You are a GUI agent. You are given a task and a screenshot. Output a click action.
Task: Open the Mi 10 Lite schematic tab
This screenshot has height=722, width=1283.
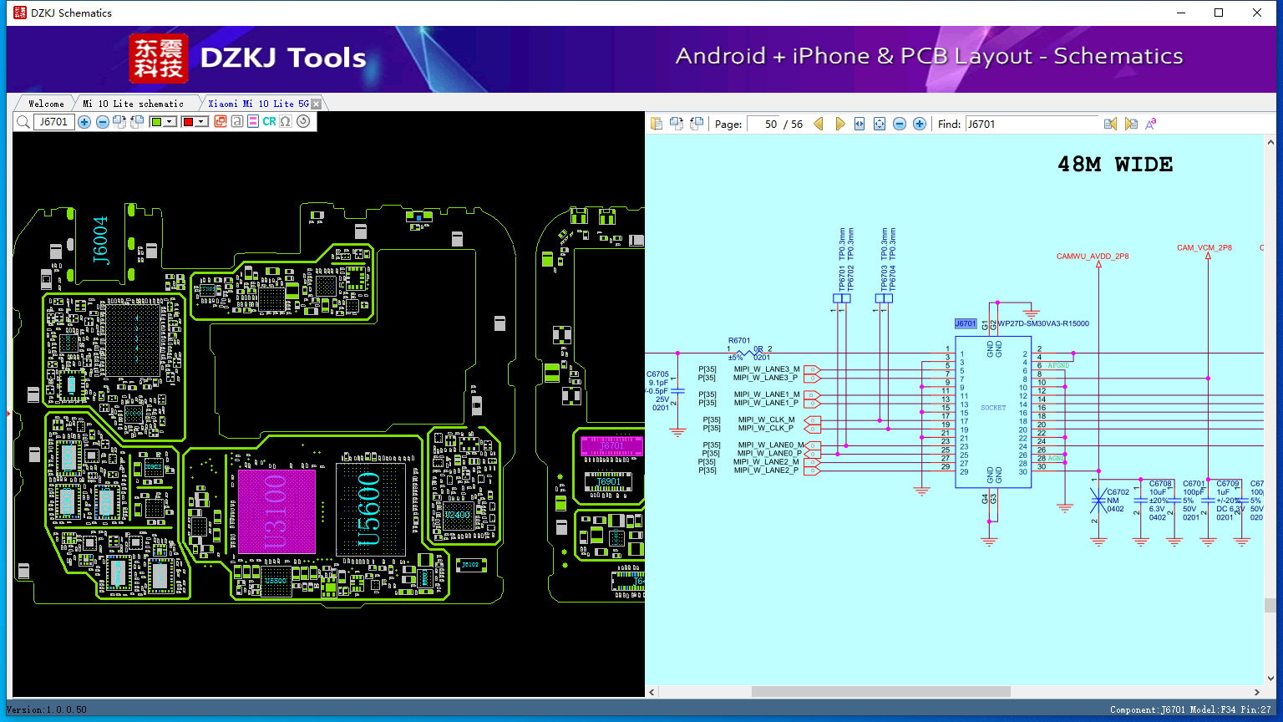coord(134,104)
